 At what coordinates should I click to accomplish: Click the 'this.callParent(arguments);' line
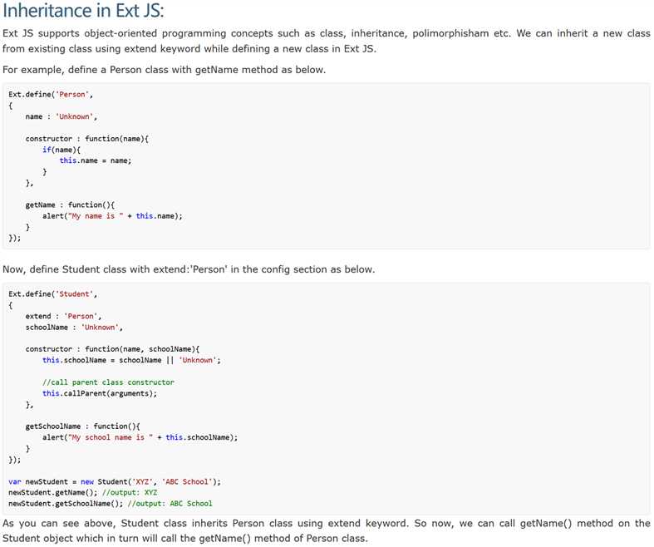pos(99,393)
